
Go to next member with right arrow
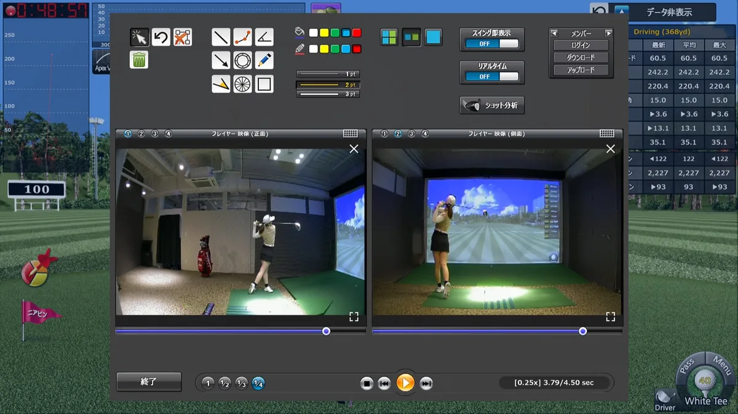click(608, 33)
